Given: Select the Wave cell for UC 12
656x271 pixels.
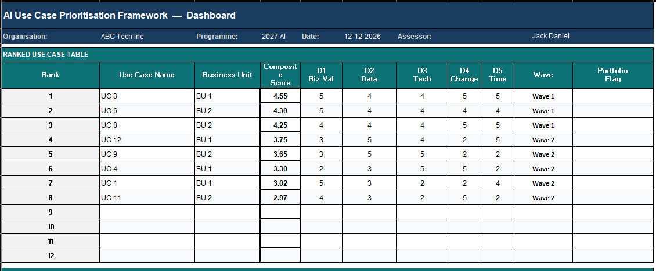Looking at the screenshot, I should (x=543, y=140).
